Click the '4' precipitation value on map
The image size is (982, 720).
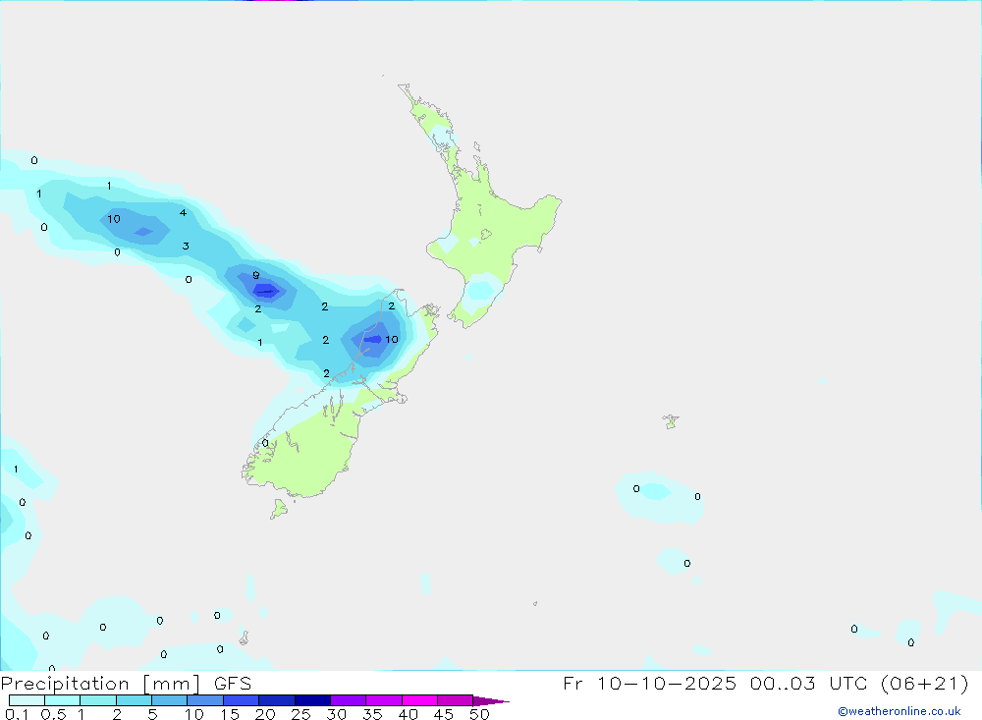coord(183,212)
